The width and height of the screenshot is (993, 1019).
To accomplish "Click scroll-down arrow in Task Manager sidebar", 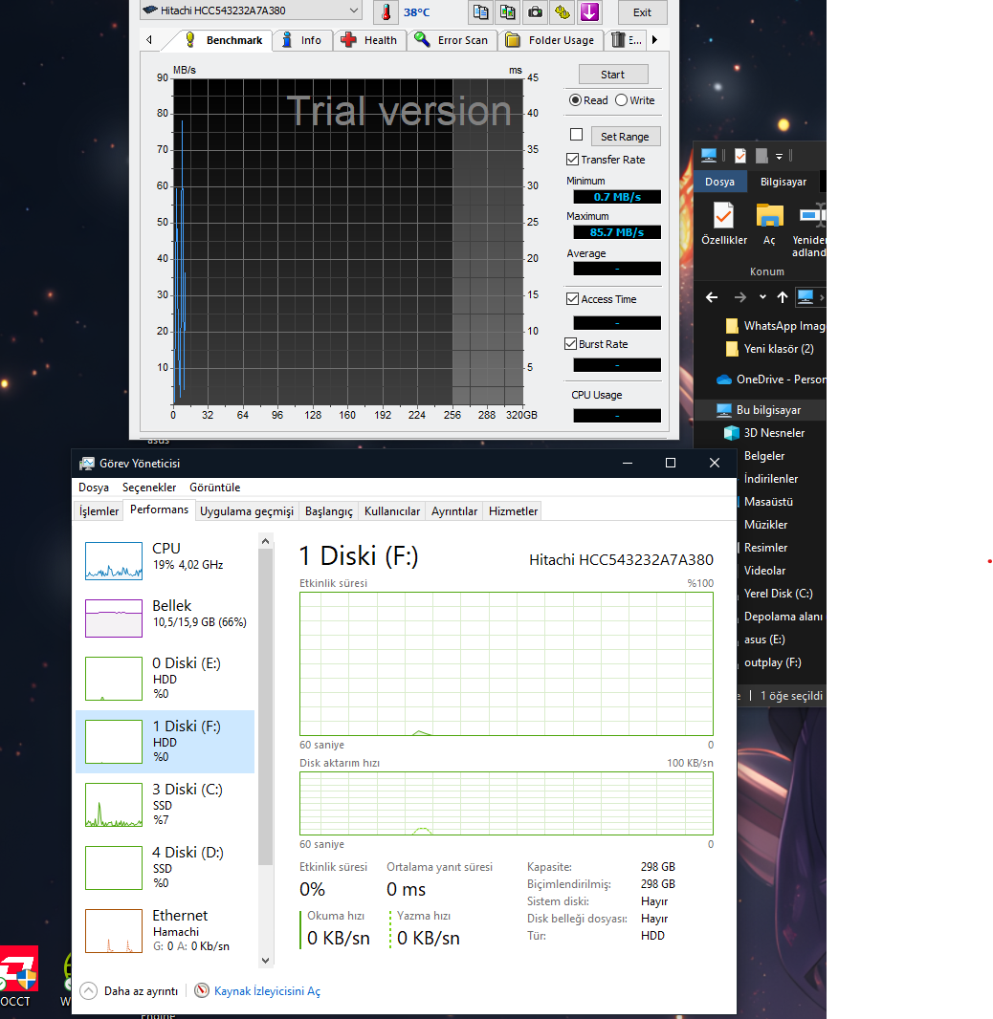I will [x=265, y=960].
